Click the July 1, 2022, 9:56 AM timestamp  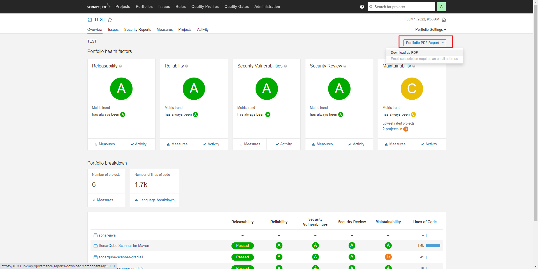pos(423,19)
